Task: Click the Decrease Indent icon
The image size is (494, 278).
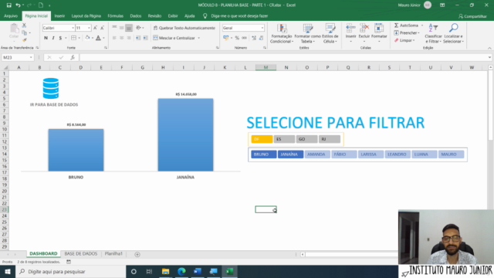Action: [x=138, y=38]
